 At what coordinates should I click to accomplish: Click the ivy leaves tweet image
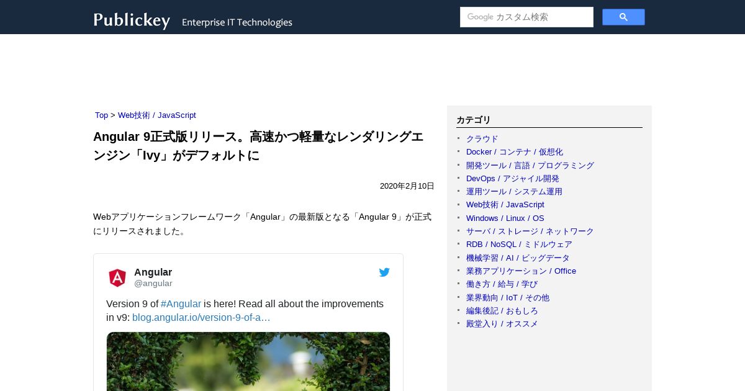[x=248, y=361]
